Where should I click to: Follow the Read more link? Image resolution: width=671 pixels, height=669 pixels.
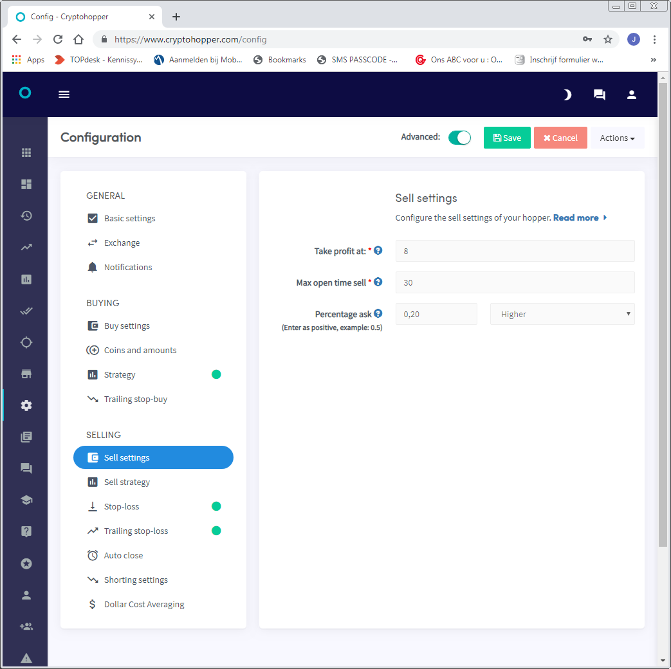coord(576,217)
